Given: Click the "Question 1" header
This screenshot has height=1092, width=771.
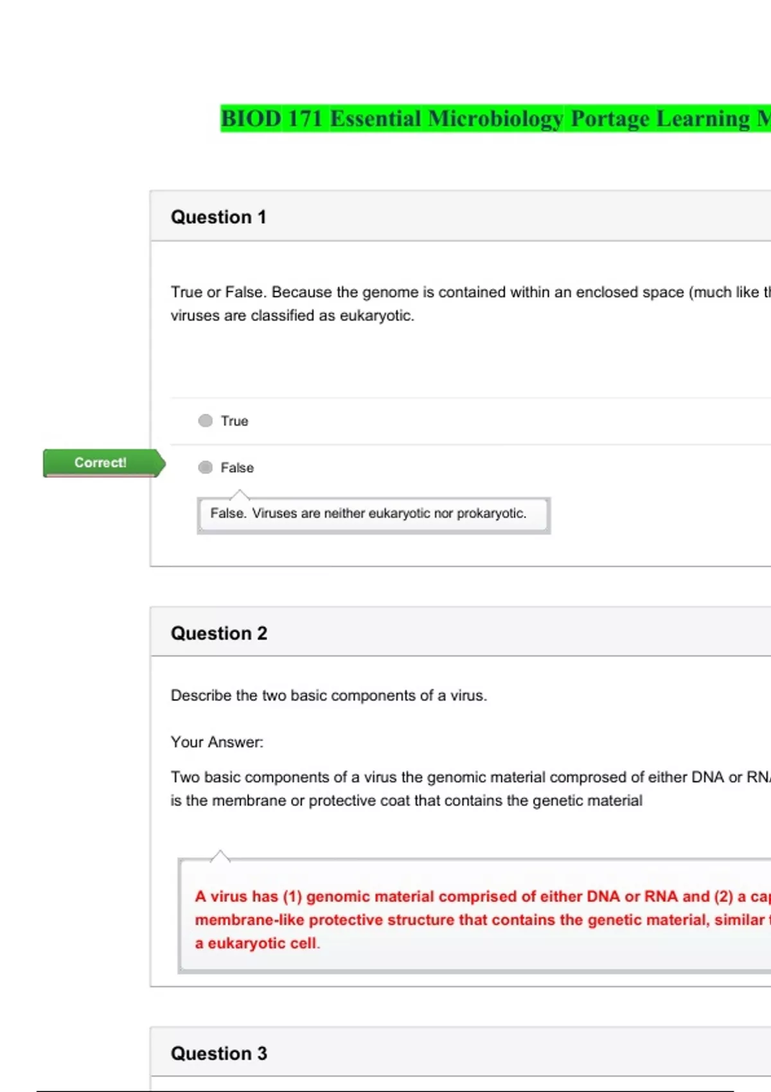Looking at the screenshot, I should (218, 217).
